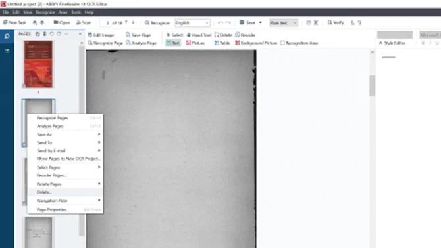Go to previous page with up arrow

pyautogui.click(x=126, y=22)
